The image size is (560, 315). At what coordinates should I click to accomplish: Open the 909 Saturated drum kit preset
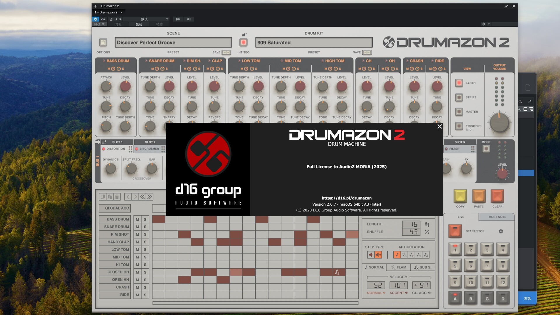tap(314, 43)
